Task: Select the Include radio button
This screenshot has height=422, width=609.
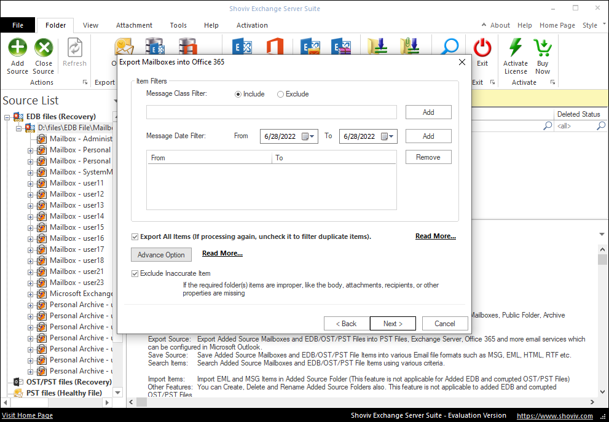Action: point(238,95)
